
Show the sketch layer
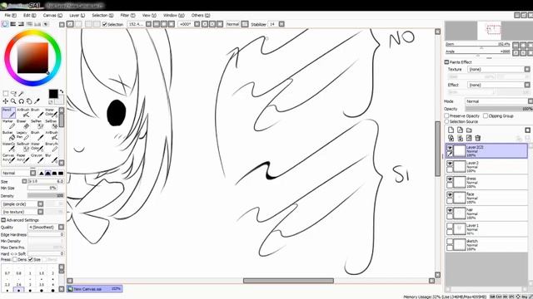pyautogui.click(x=450, y=242)
